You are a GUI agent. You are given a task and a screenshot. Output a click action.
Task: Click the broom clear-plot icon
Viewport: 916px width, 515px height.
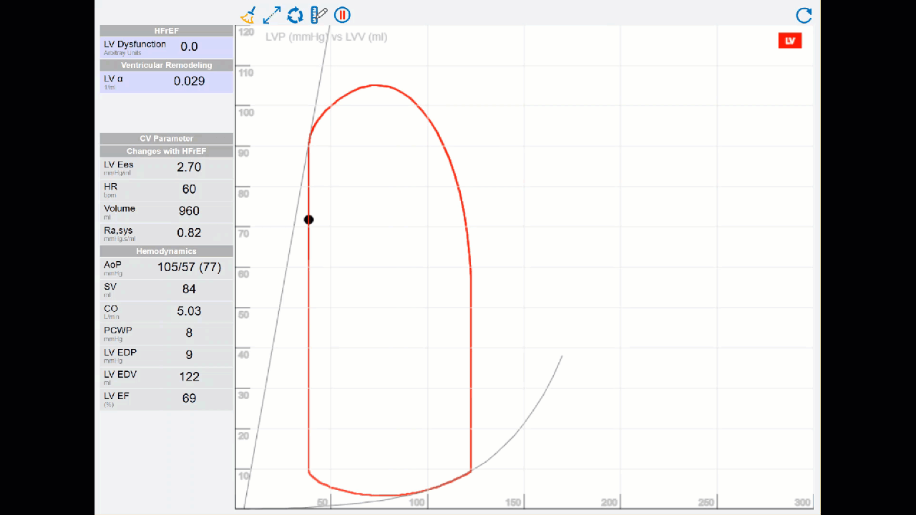(x=248, y=15)
